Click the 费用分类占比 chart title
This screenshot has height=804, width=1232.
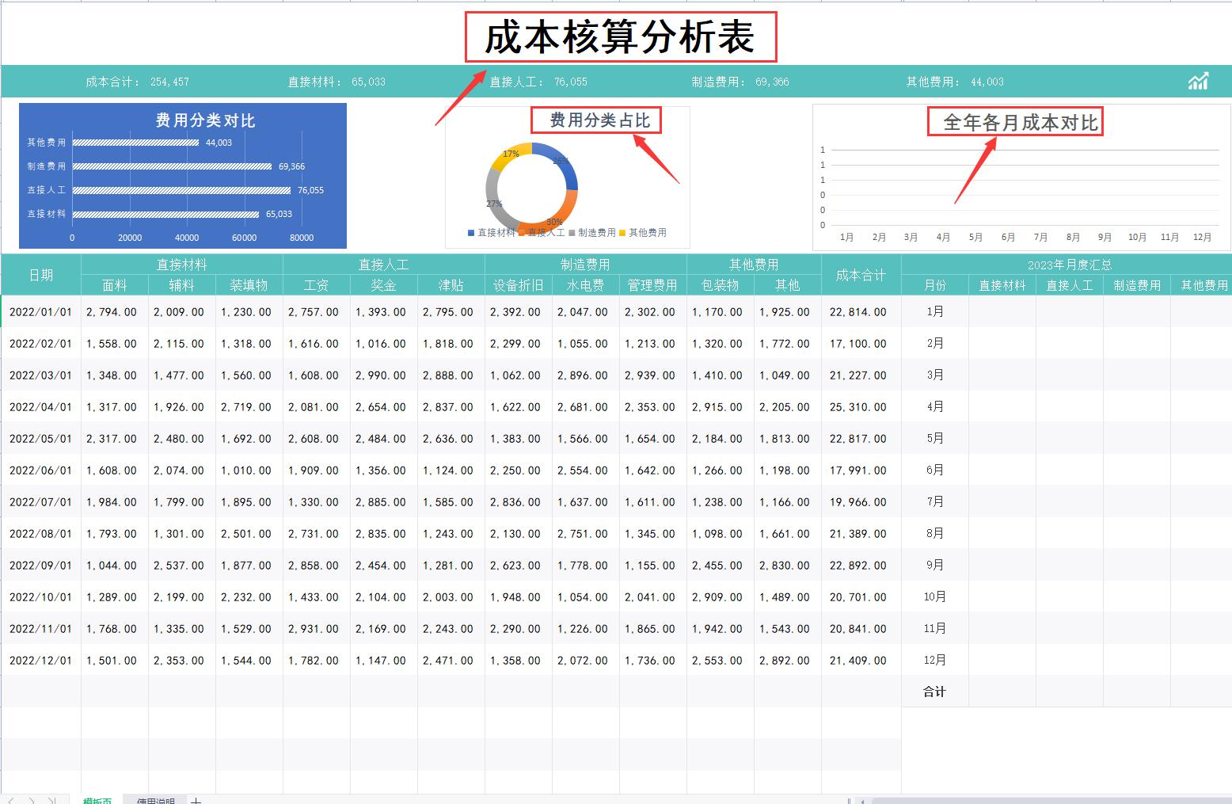(596, 120)
